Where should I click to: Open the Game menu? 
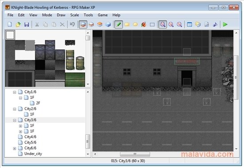click(103, 15)
